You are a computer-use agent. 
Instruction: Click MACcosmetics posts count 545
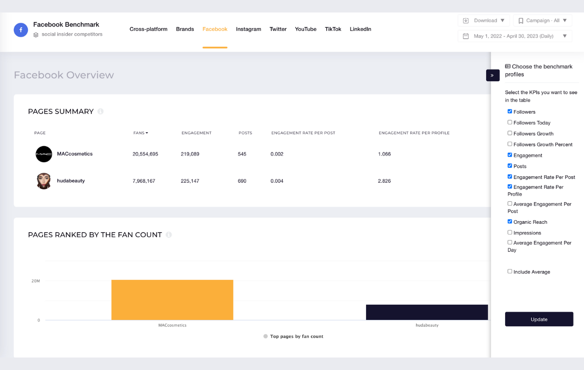click(x=242, y=154)
